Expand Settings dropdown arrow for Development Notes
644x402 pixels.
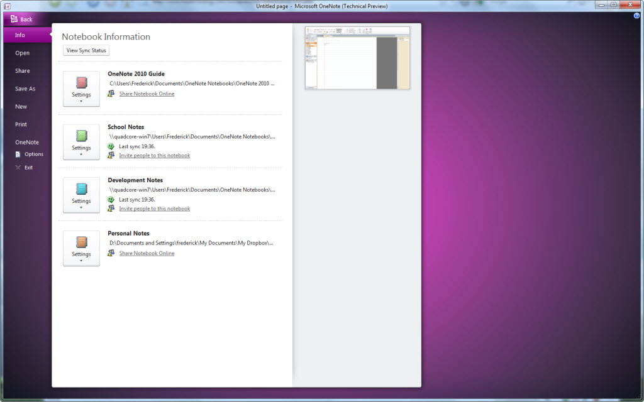coord(81,207)
